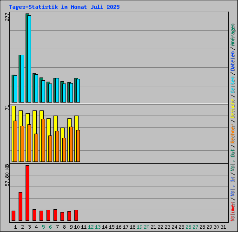Click the 'Rechner' legend label
Viewport: 238px width, 232px height.
tap(233, 134)
